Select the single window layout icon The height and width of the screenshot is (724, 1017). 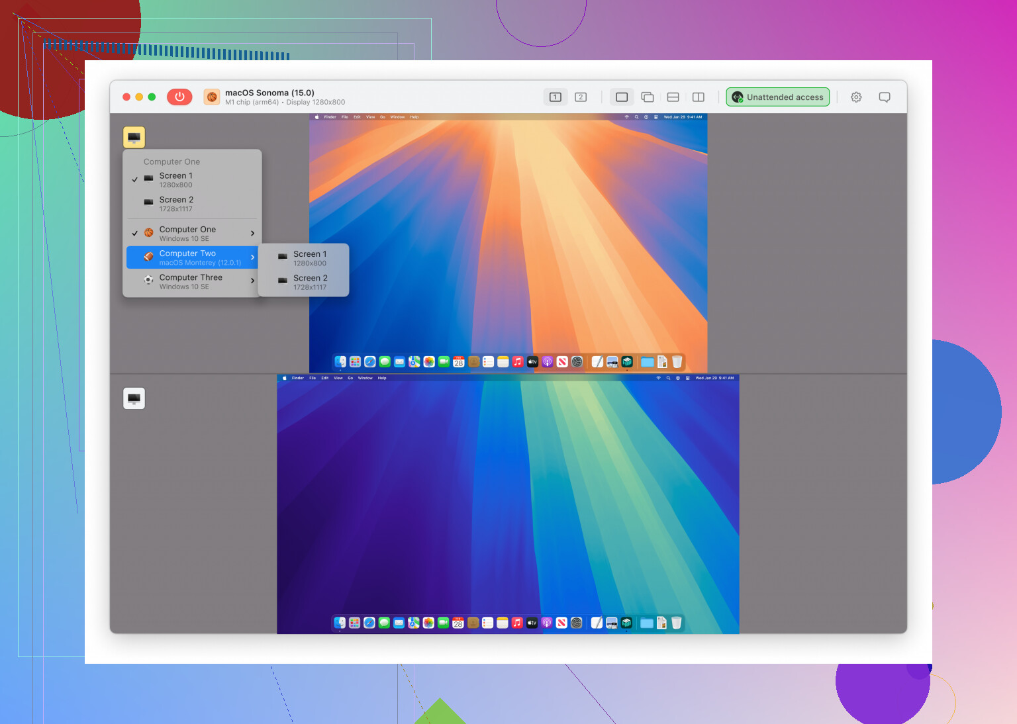coord(622,97)
